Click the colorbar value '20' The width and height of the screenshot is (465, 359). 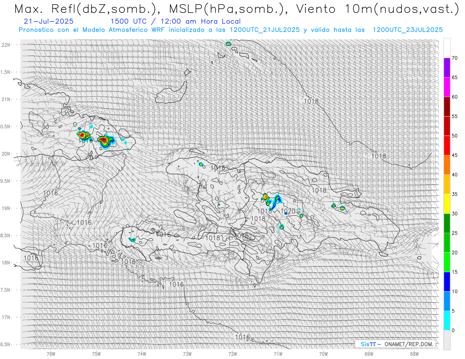(454, 253)
